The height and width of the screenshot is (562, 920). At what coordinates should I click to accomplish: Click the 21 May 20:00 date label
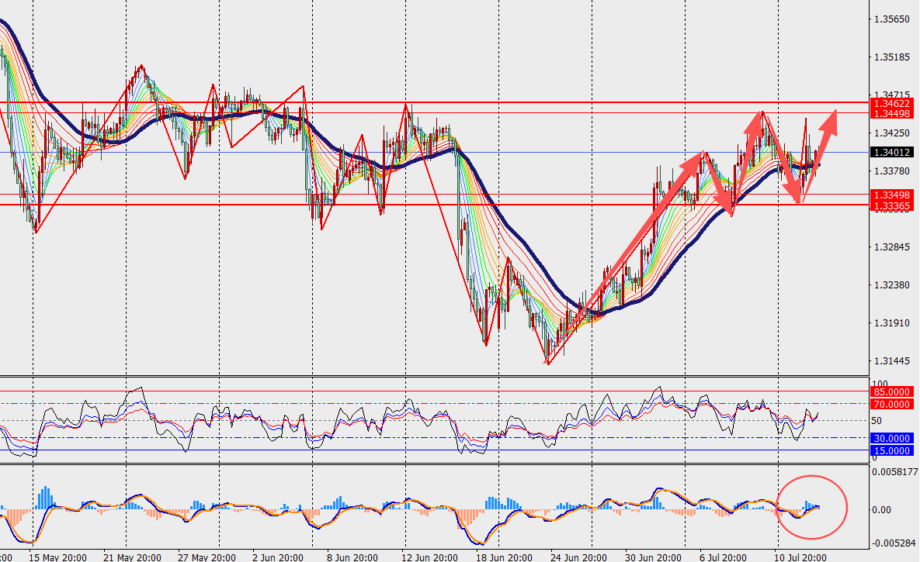(x=132, y=557)
